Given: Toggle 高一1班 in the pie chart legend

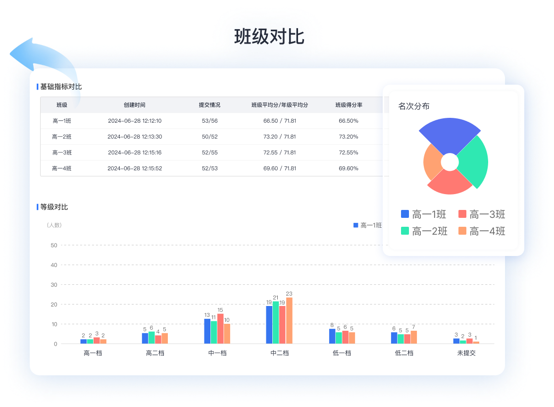Looking at the screenshot, I should [x=423, y=214].
